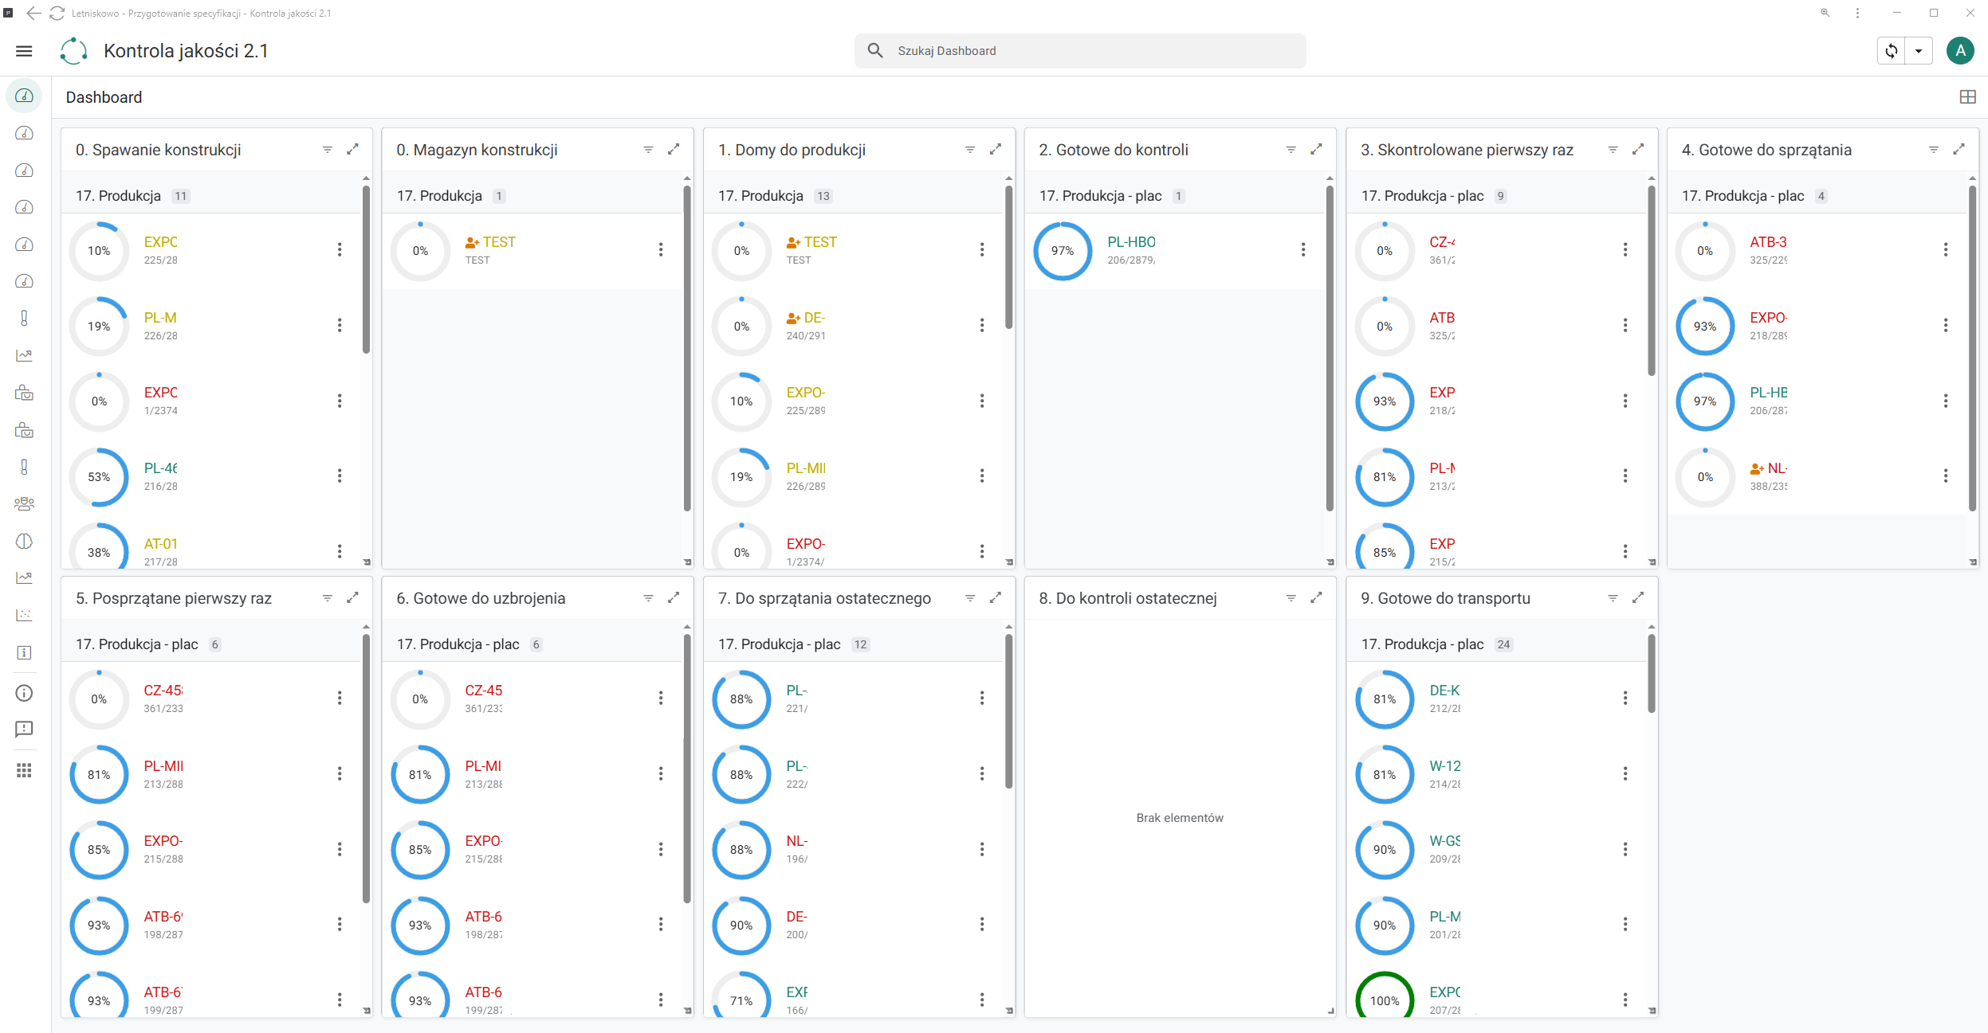Screen dimensions: 1988x1033
Task: Open the user avatar A
Action: pos(1960,51)
